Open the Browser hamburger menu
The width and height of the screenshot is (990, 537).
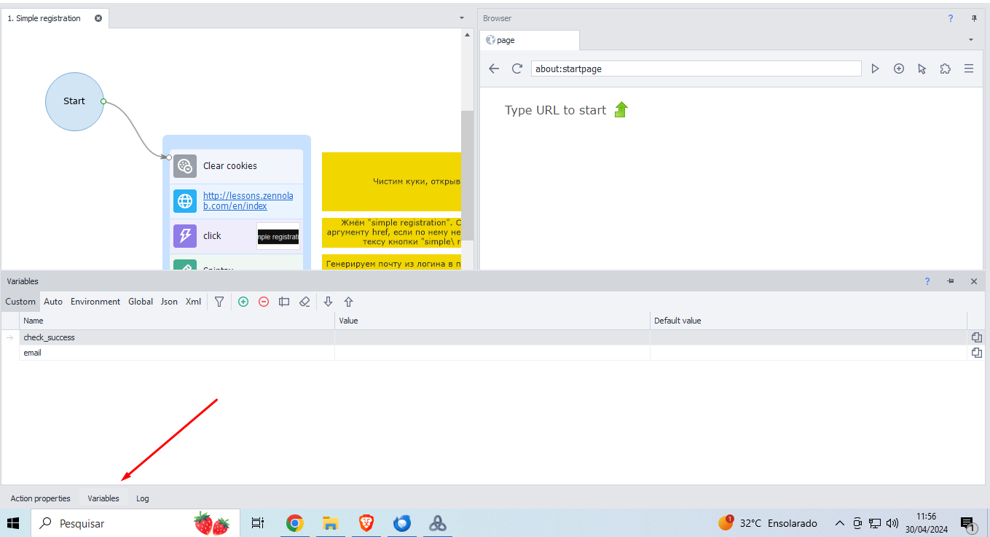point(969,68)
